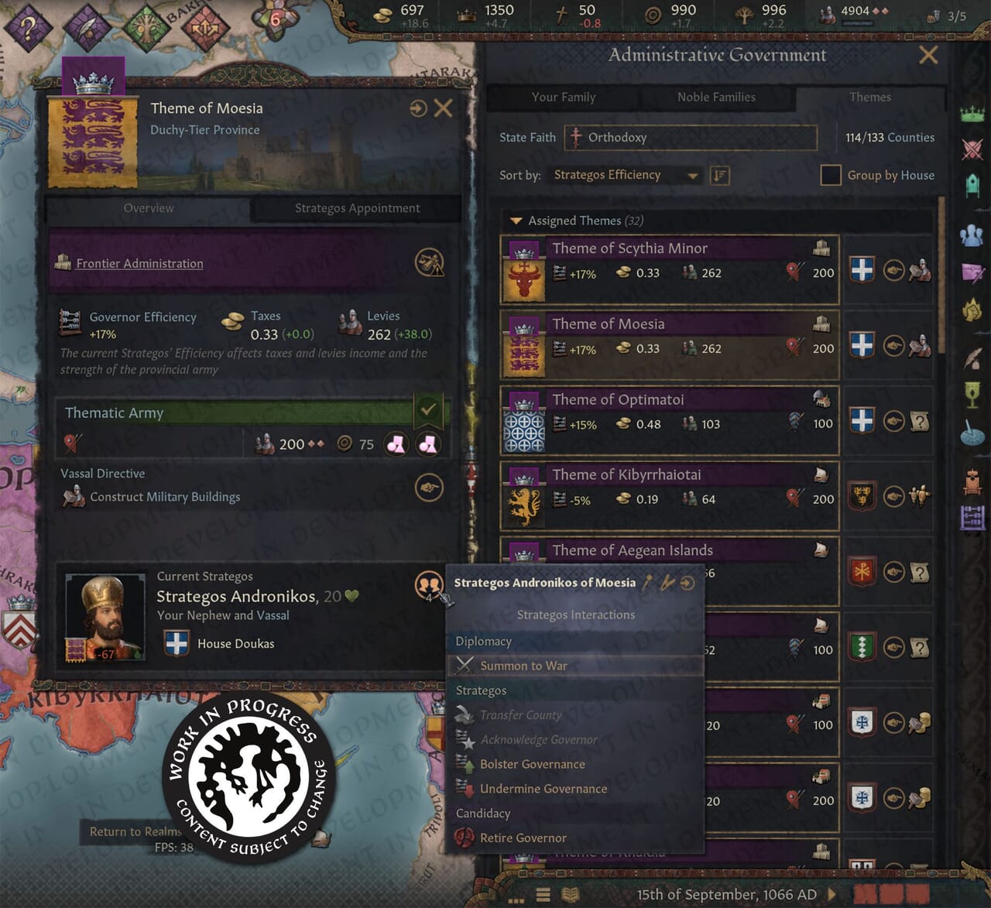The width and height of the screenshot is (991, 908).
Task: Click the pause game speed arrow
Action: pyautogui.click(x=832, y=894)
